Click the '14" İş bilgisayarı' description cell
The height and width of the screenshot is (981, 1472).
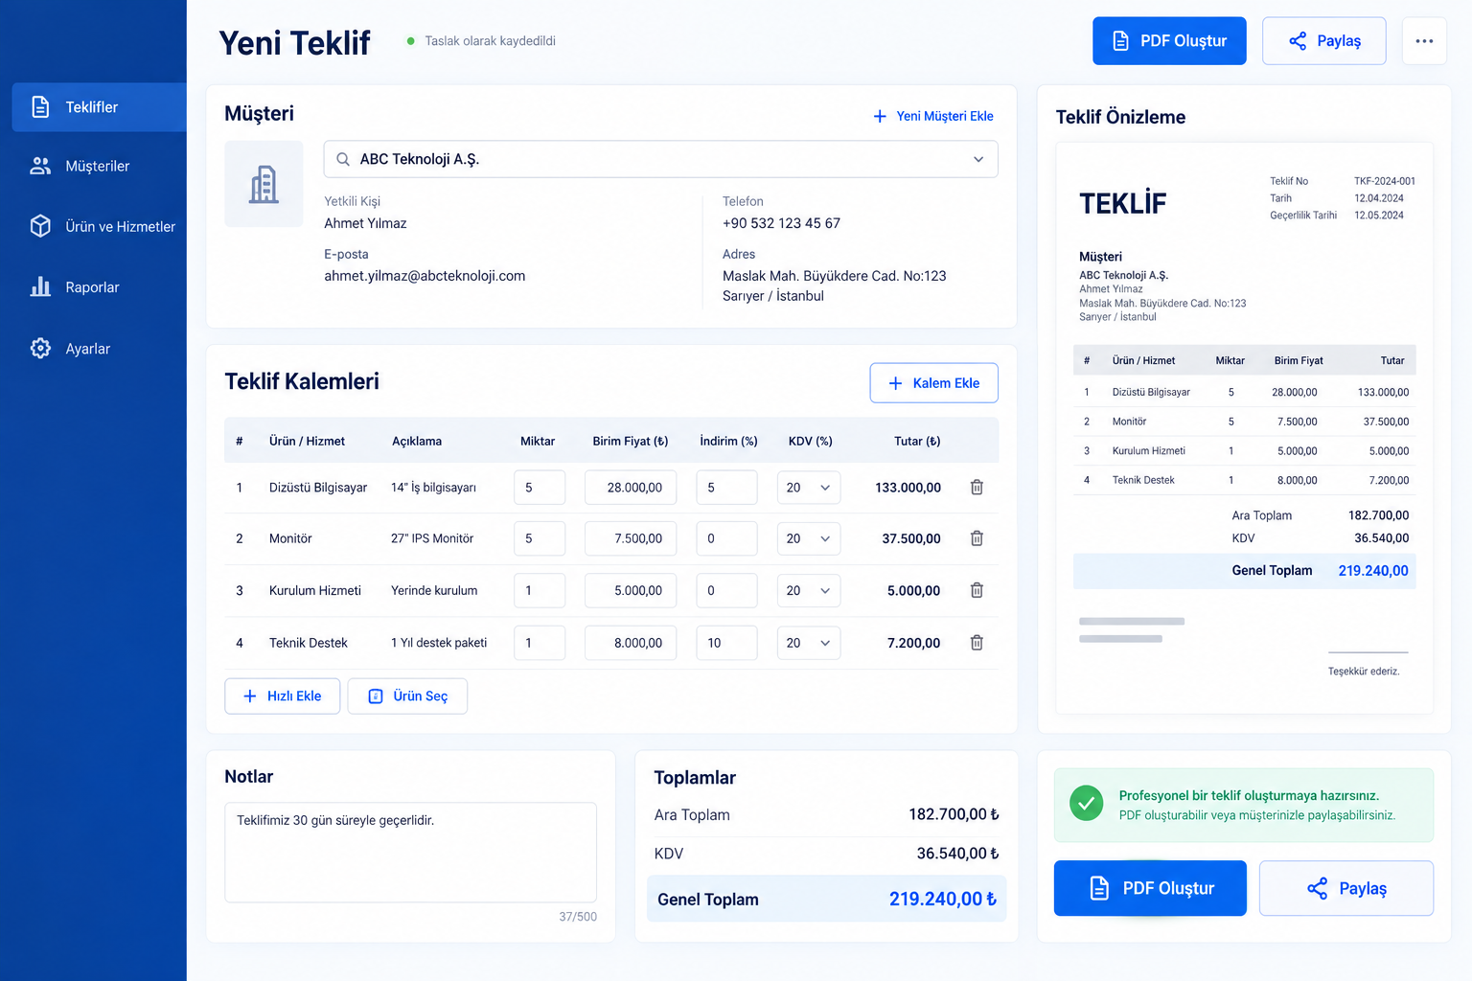(x=433, y=488)
